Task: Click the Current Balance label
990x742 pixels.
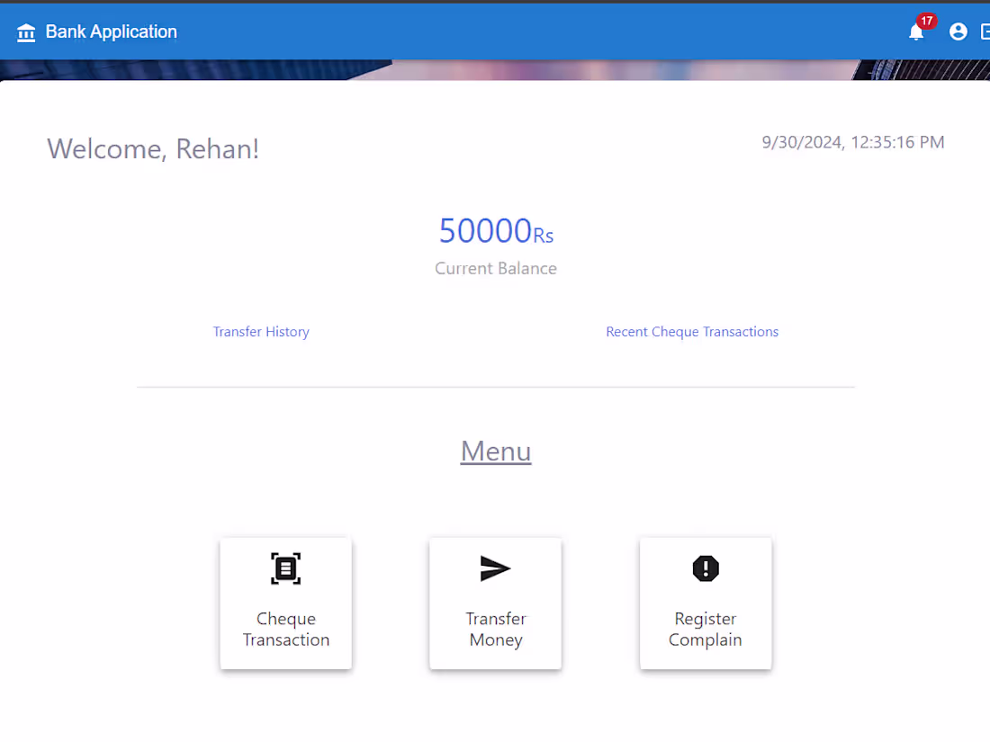Action: coord(495,268)
